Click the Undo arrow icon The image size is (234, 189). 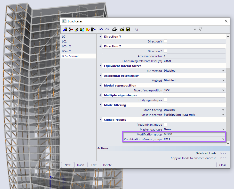pos(101,30)
